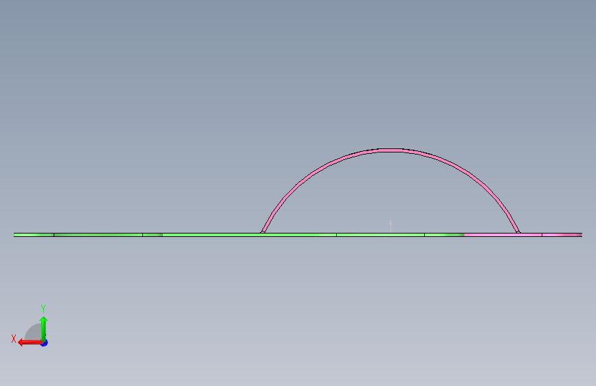
Task: Click the blue Z axis dot on triad
Action: coord(45,343)
